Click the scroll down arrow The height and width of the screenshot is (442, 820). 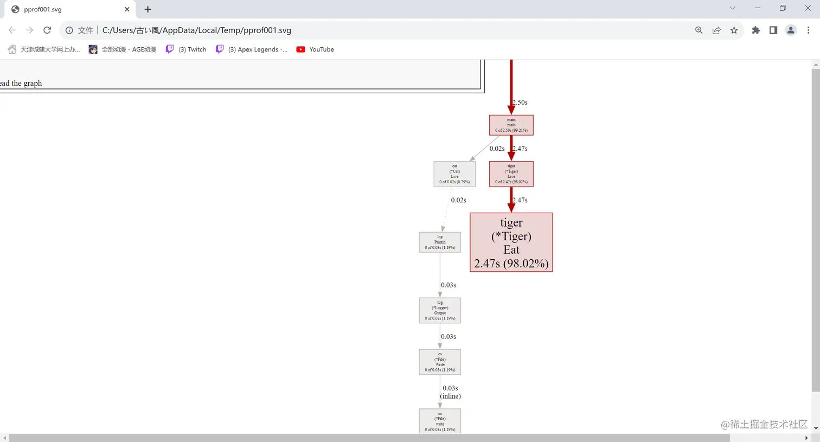[x=816, y=428]
